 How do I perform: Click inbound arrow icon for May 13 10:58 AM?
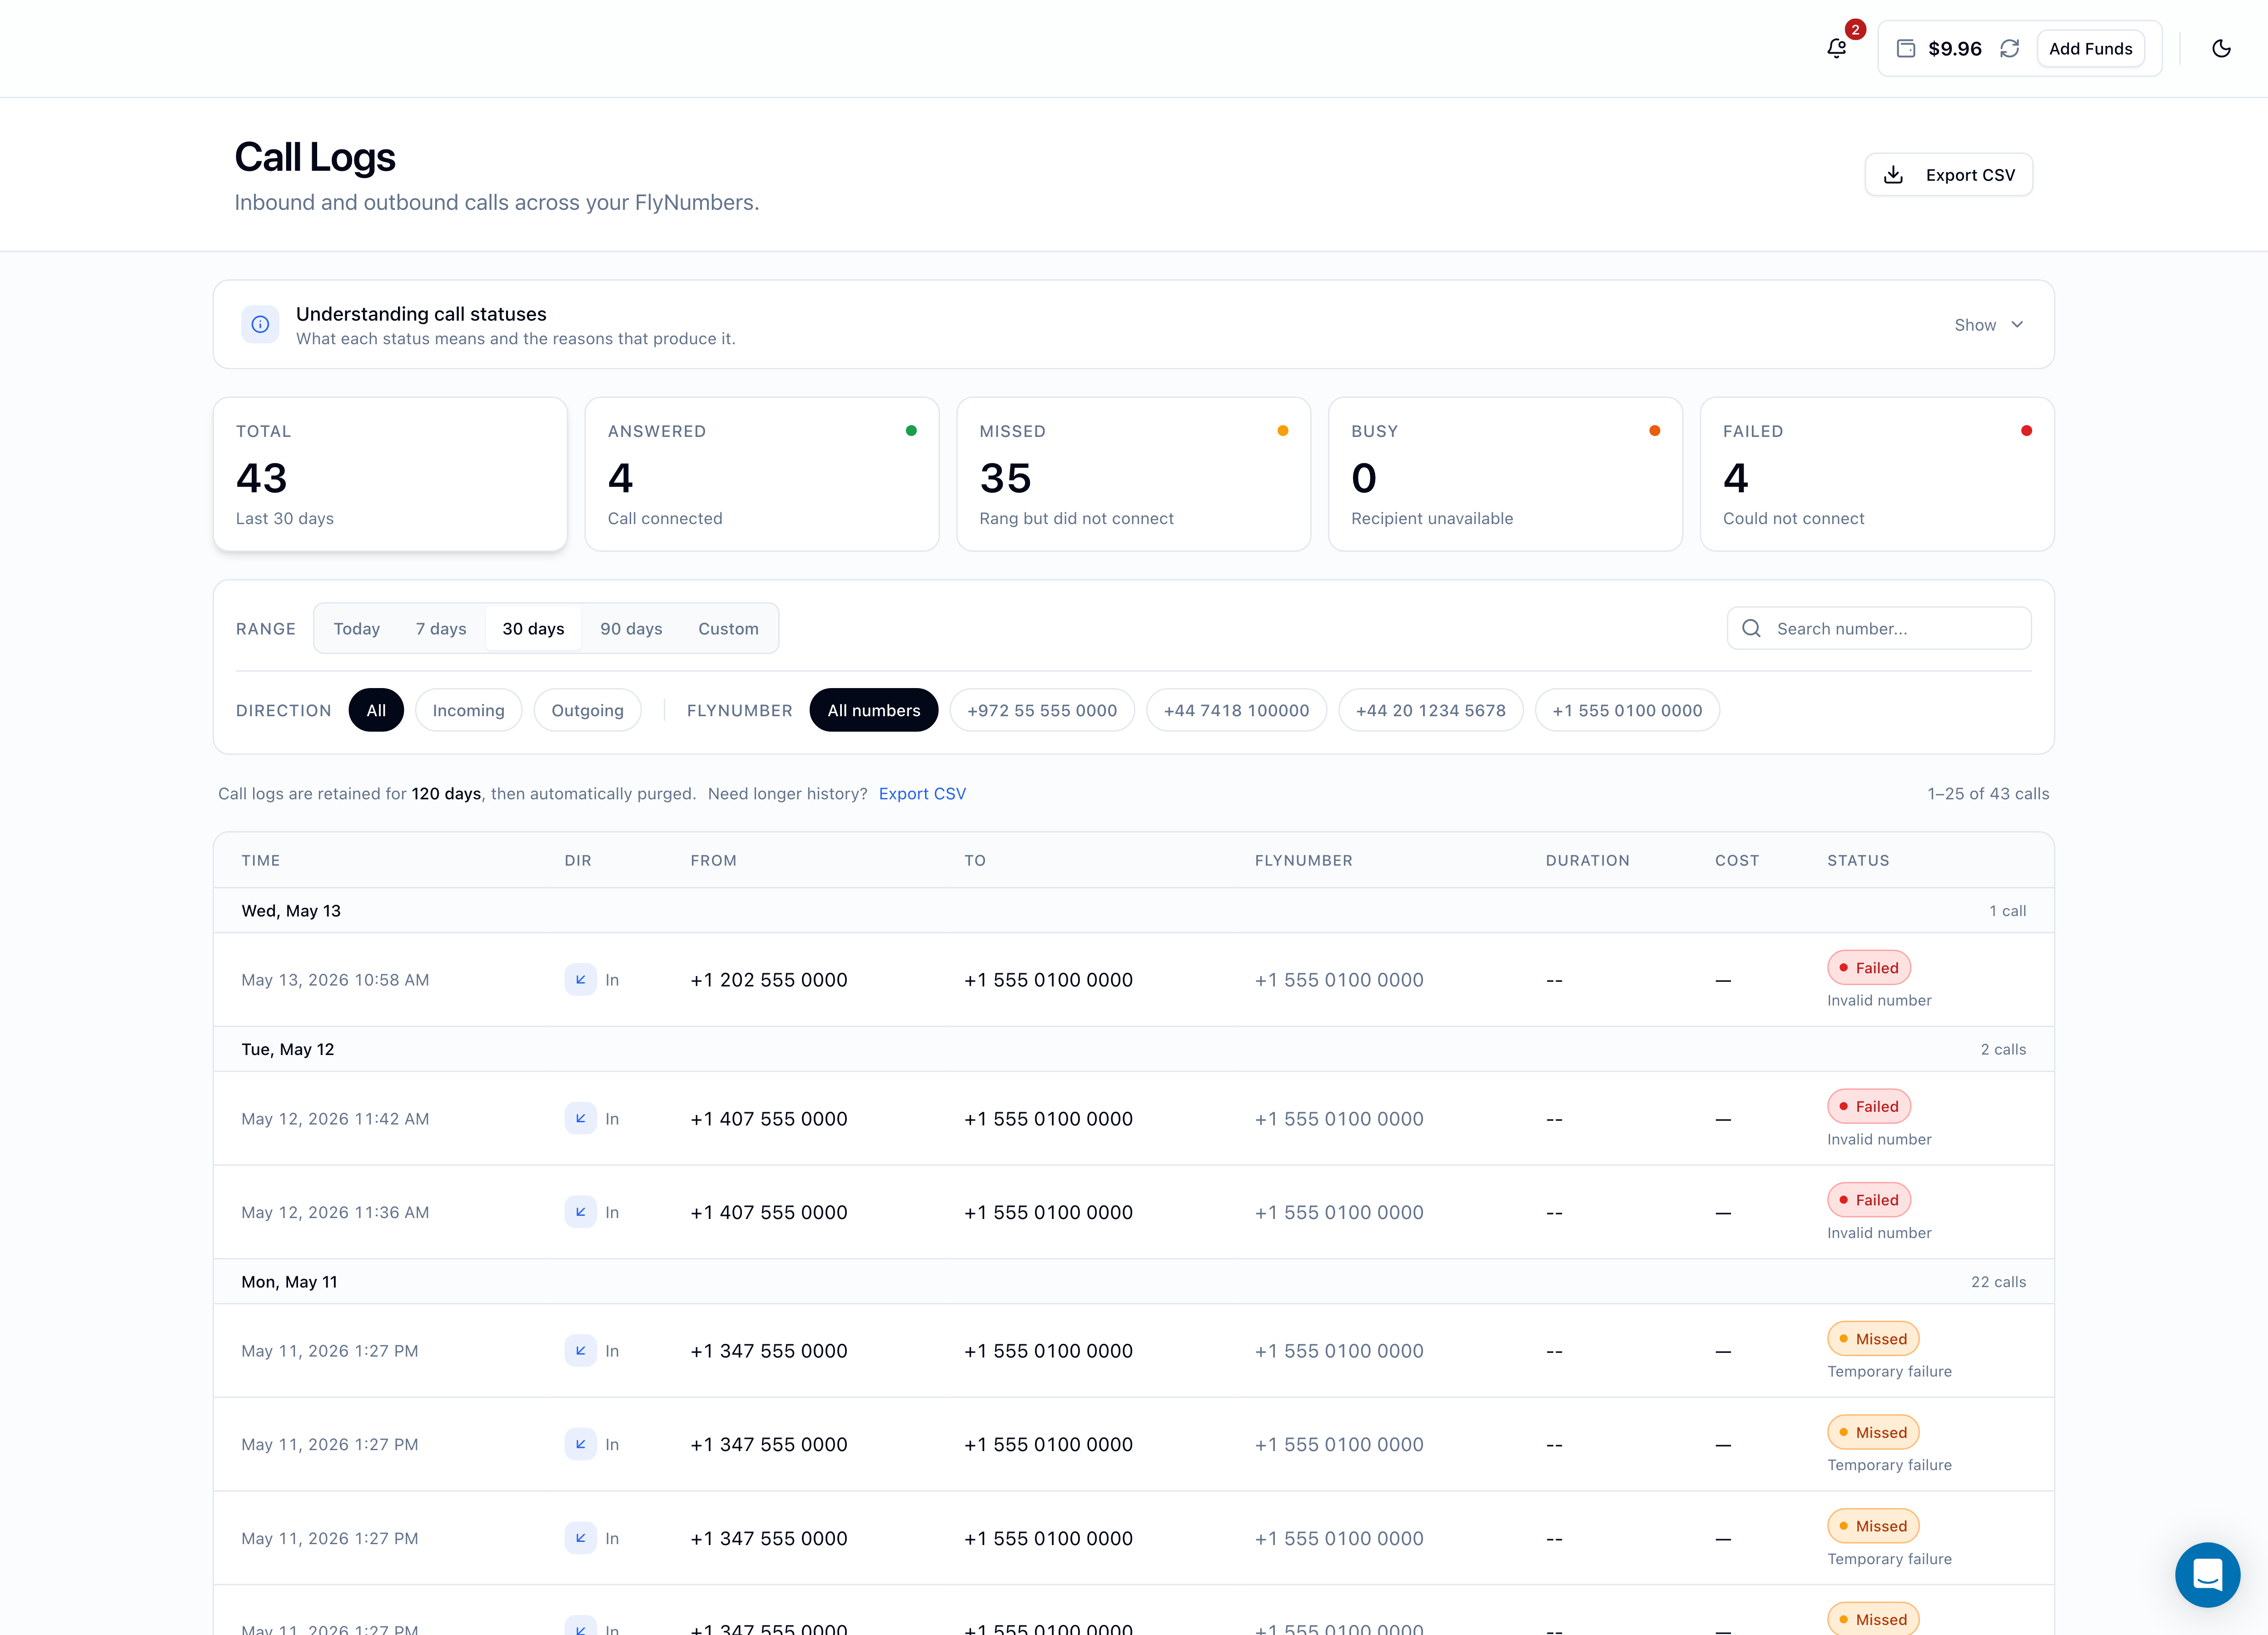580,979
